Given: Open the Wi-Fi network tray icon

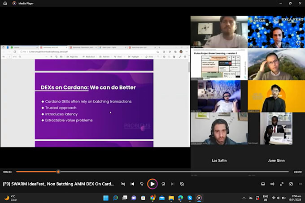Looking at the screenshot, I should coord(273,198).
